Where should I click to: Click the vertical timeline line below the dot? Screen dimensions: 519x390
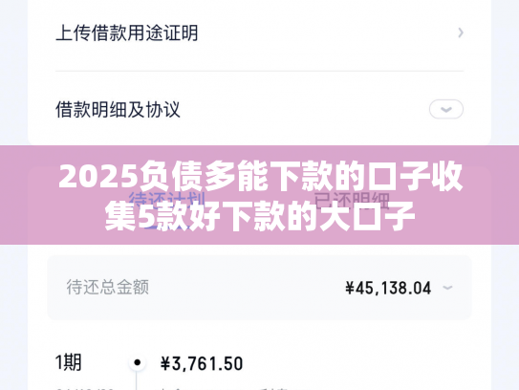coord(137,380)
